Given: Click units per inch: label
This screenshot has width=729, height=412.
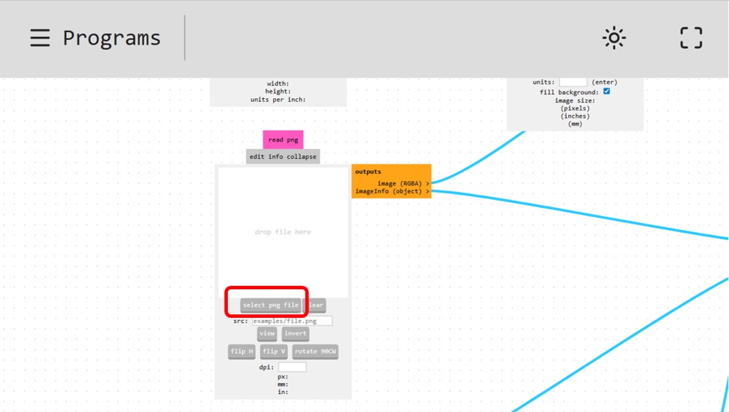Looking at the screenshot, I should pyautogui.click(x=278, y=99).
